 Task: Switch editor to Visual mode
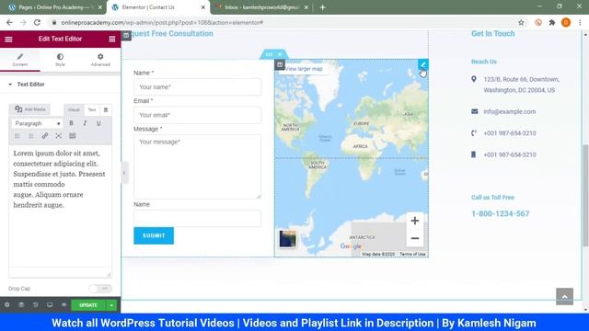click(x=74, y=109)
